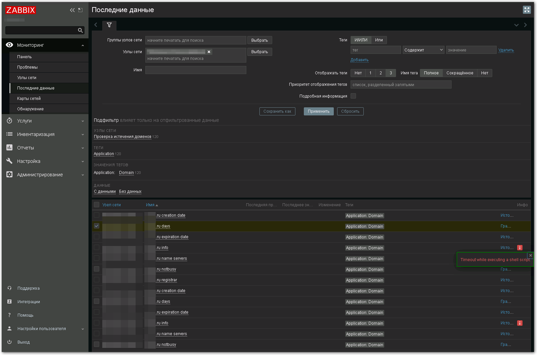Toggle kiosk mode fullscreen icon
537x355 pixels.
point(527,10)
